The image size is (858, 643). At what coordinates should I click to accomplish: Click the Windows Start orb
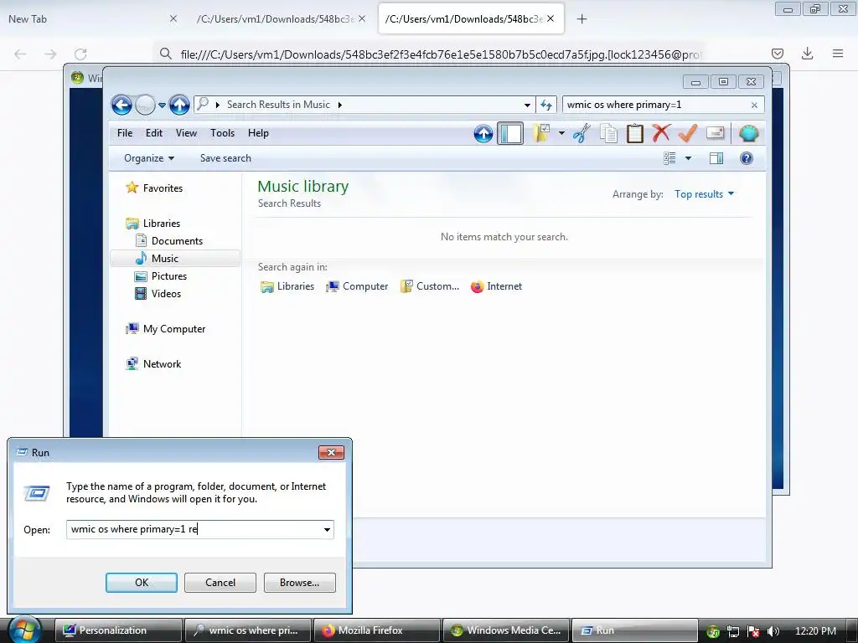(24, 630)
